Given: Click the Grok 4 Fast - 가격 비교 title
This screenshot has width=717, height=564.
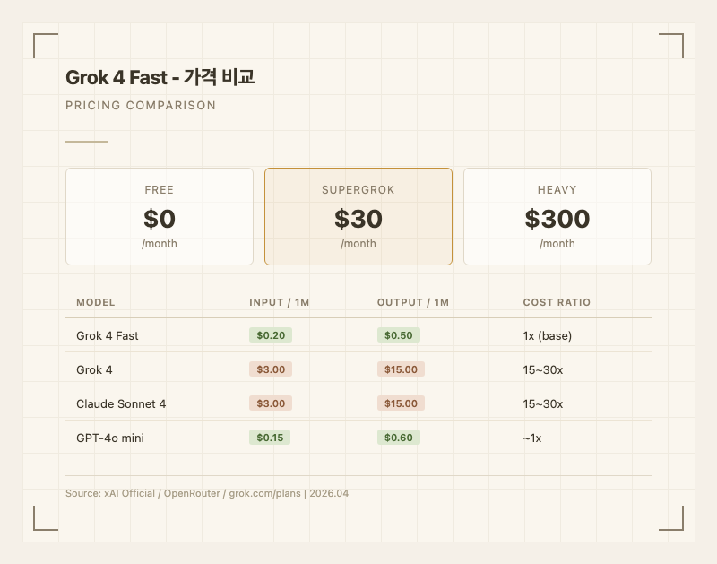Looking at the screenshot, I should pyautogui.click(x=160, y=77).
